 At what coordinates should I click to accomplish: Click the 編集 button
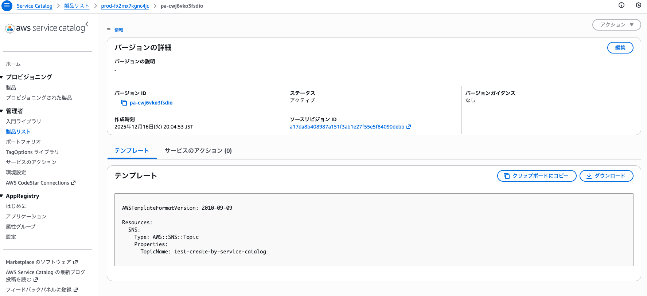pyautogui.click(x=620, y=48)
